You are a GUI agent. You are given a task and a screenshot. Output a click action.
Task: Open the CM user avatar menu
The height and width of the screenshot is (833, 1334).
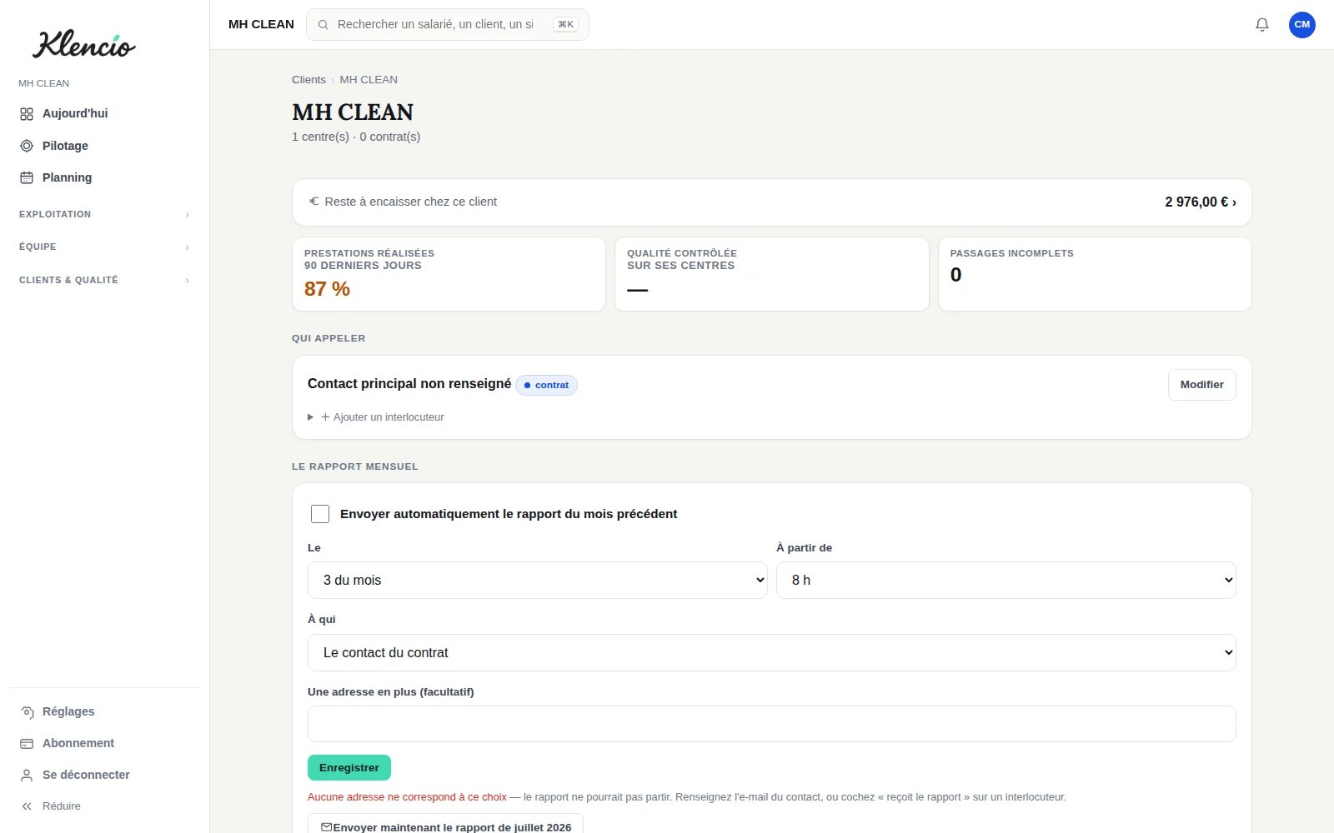1302,25
